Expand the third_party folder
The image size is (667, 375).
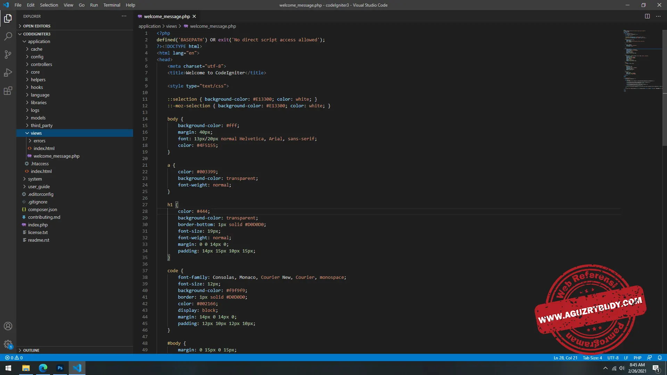pyautogui.click(x=75, y=125)
